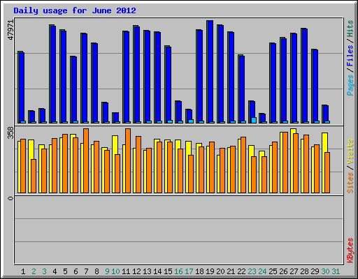Click the orange sites bar for day 11
358x279 pixels.
[128, 160]
